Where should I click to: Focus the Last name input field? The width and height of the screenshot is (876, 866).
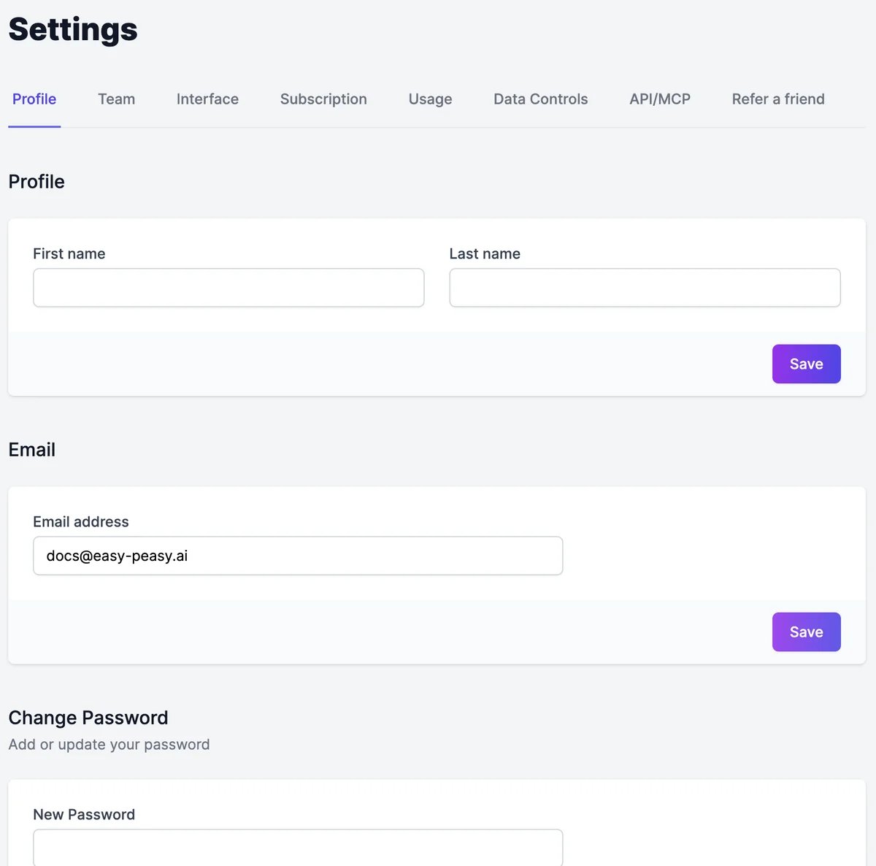coord(645,288)
